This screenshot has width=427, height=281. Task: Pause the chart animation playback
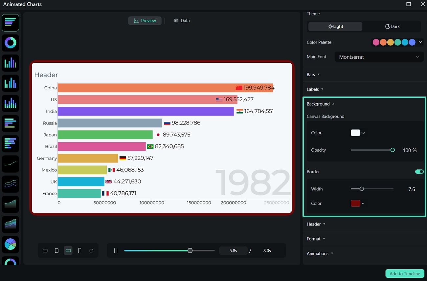[116, 250]
